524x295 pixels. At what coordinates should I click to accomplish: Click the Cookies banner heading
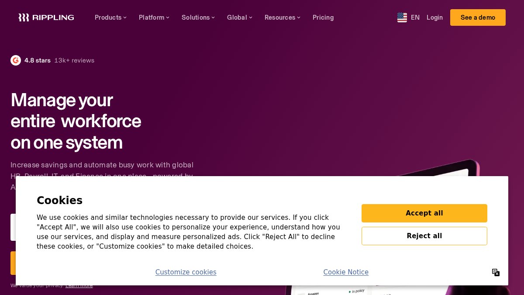(59, 201)
